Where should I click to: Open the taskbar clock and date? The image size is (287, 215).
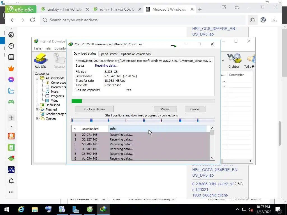(263, 209)
